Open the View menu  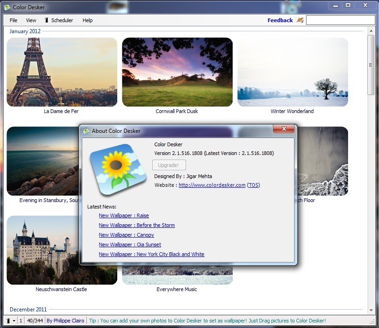(x=30, y=20)
